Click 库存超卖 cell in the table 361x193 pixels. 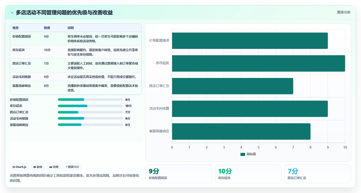[x=19, y=50]
